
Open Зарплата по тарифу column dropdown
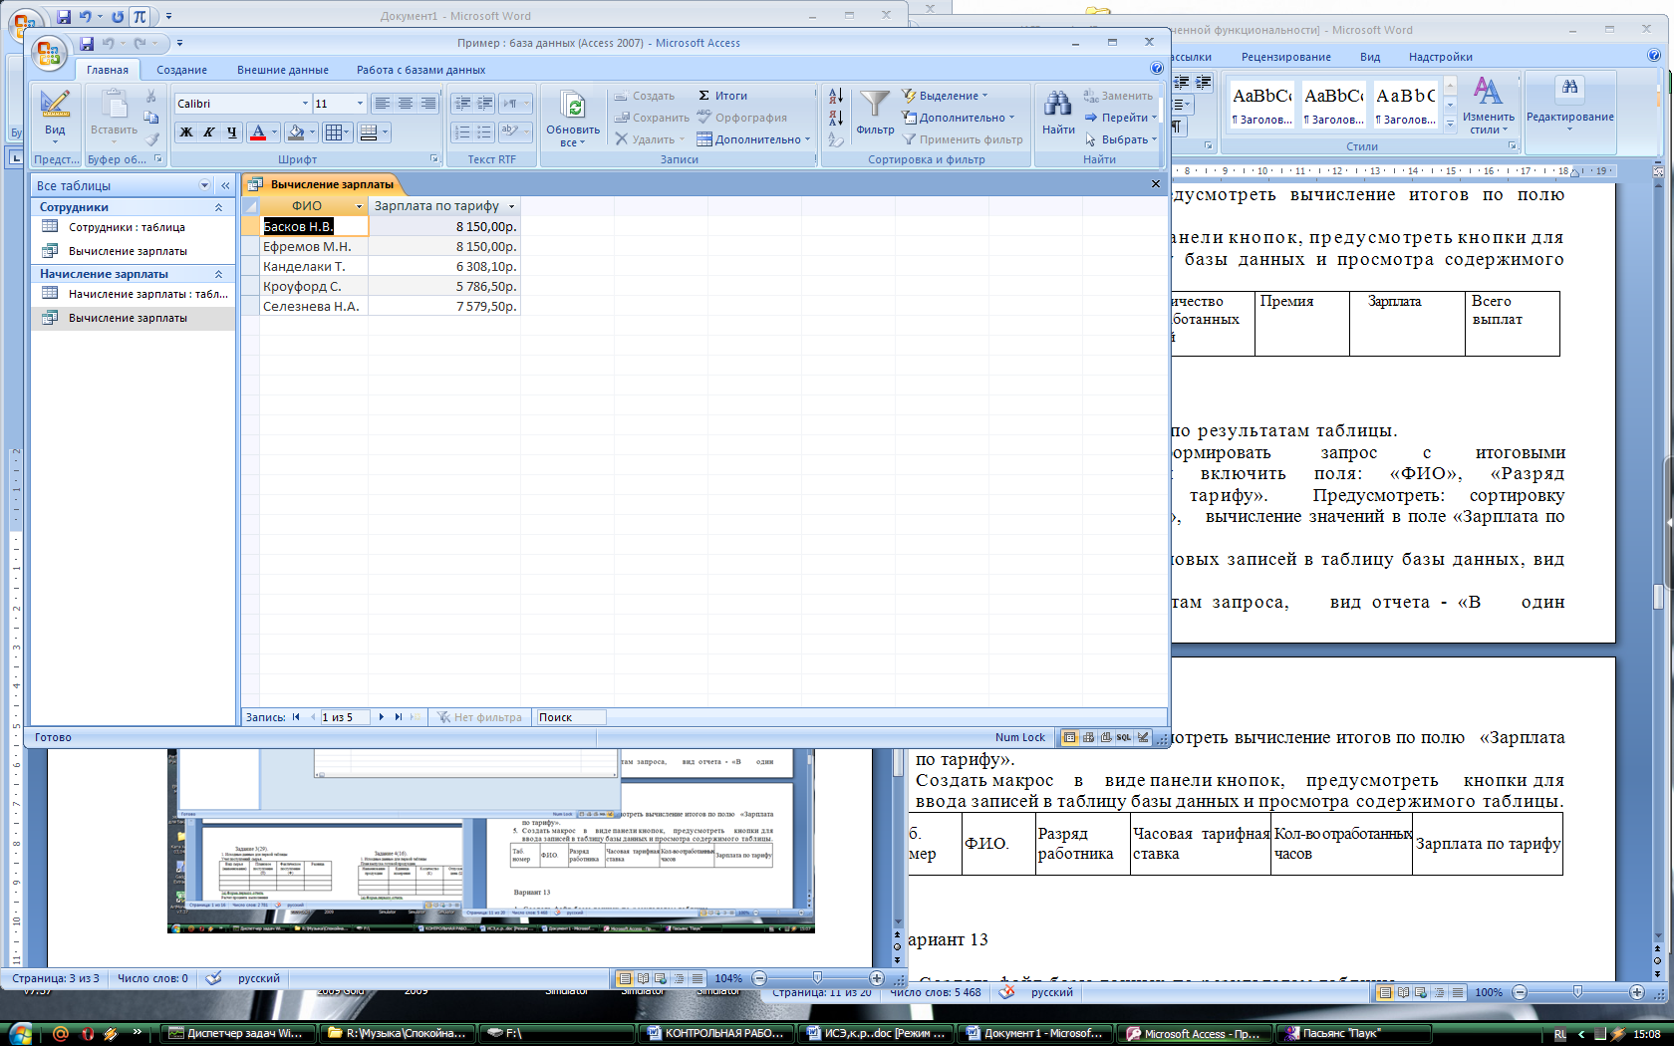(512, 206)
